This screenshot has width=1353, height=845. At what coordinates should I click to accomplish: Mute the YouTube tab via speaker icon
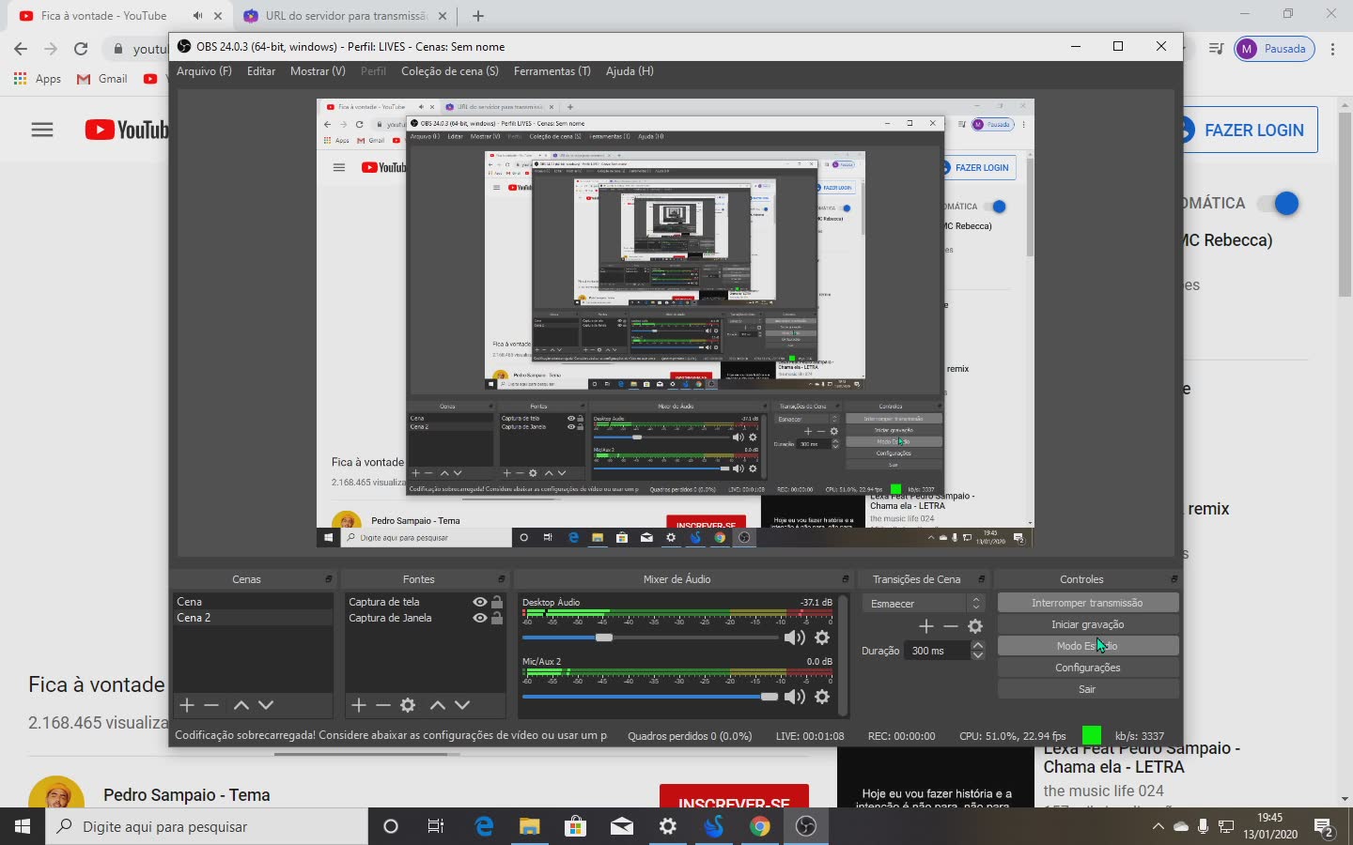click(197, 16)
